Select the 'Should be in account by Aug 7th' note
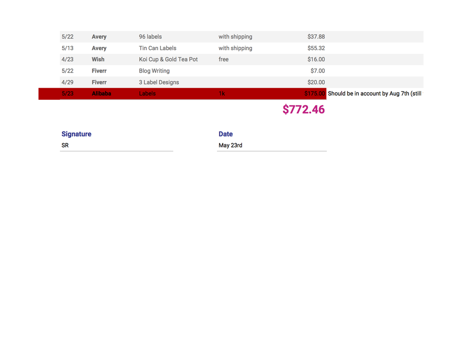 [x=375, y=94]
